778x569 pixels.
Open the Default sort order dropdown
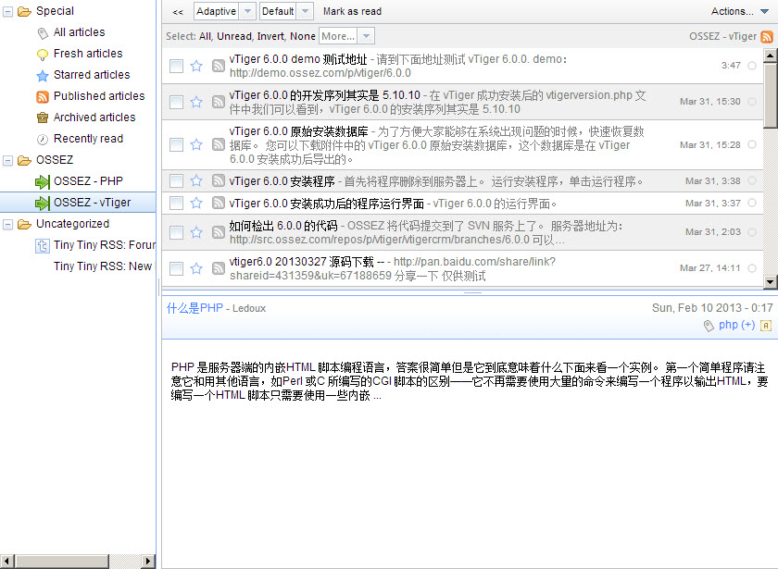pyautogui.click(x=287, y=11)
